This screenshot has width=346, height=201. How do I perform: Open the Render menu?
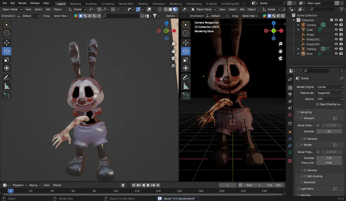(23, 3)
